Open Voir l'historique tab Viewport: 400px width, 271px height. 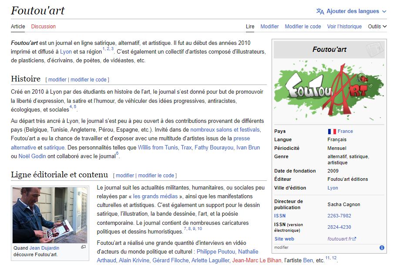coord(344,26)
